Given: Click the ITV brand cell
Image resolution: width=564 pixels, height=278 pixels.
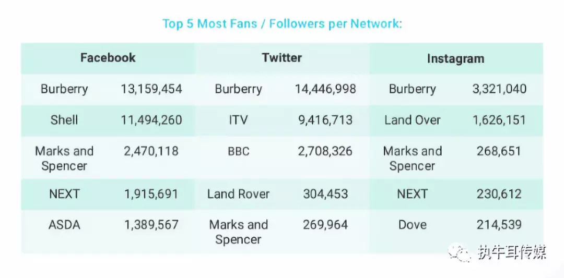Looking at the screenshot, I should [238, 120].
